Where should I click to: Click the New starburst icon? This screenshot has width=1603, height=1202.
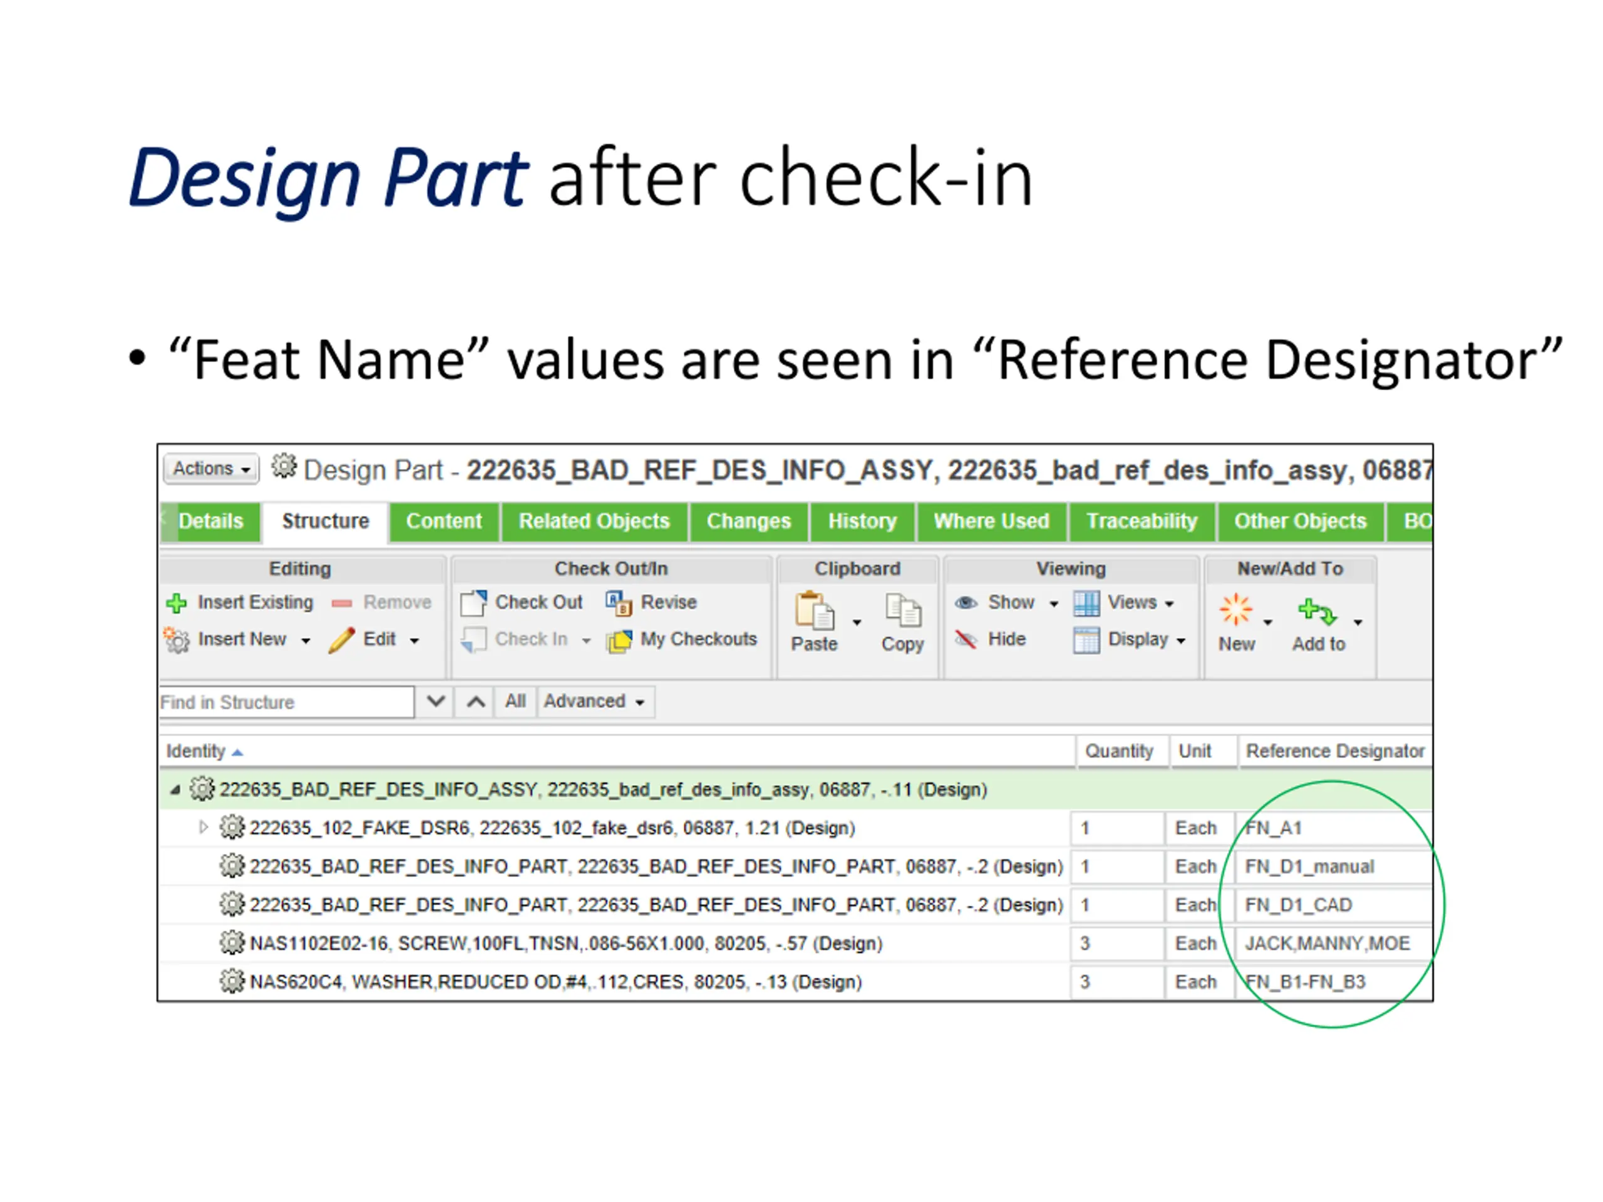[1235, 609]
